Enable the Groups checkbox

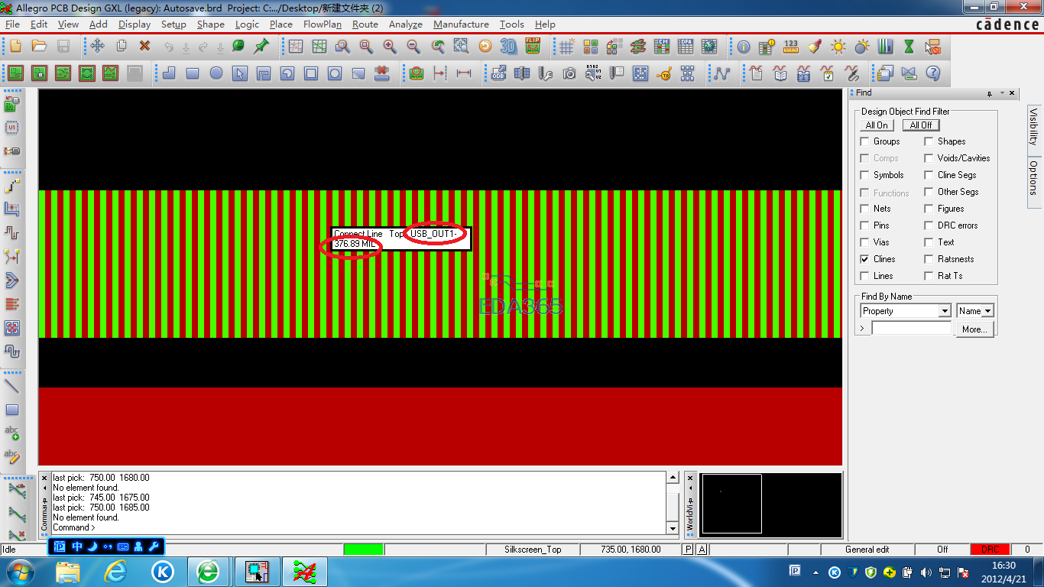point(865,141)
